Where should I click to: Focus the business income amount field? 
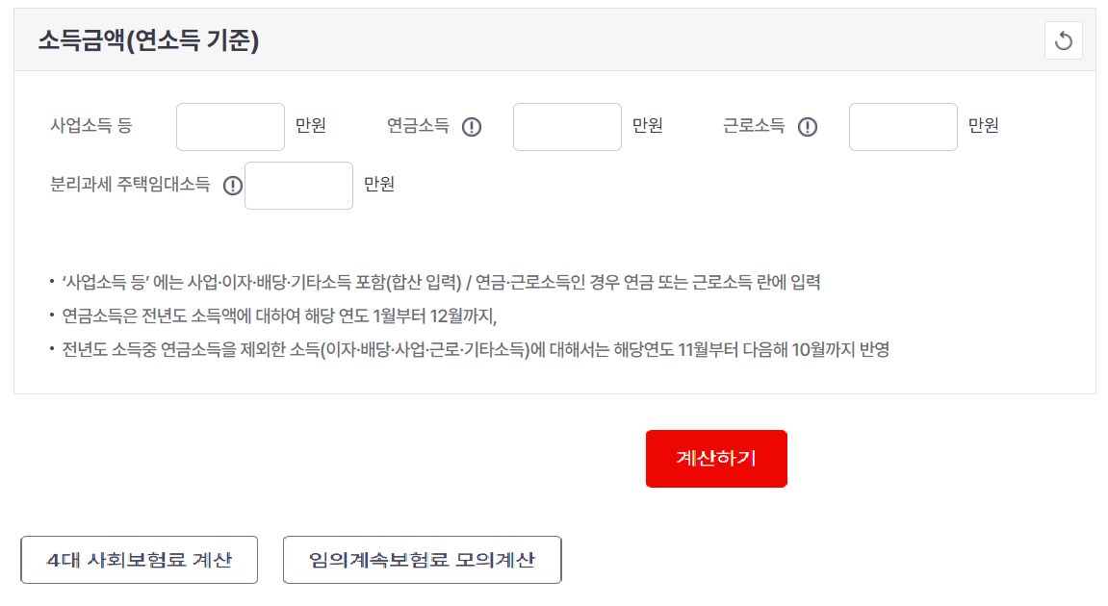[x=229, y=127]
